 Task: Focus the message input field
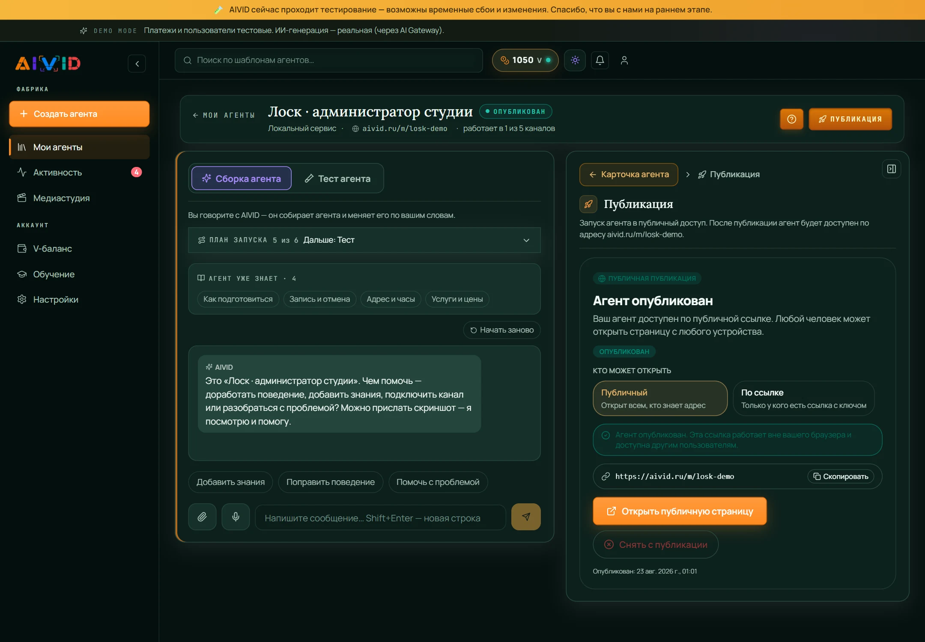(x=380, y=517)
